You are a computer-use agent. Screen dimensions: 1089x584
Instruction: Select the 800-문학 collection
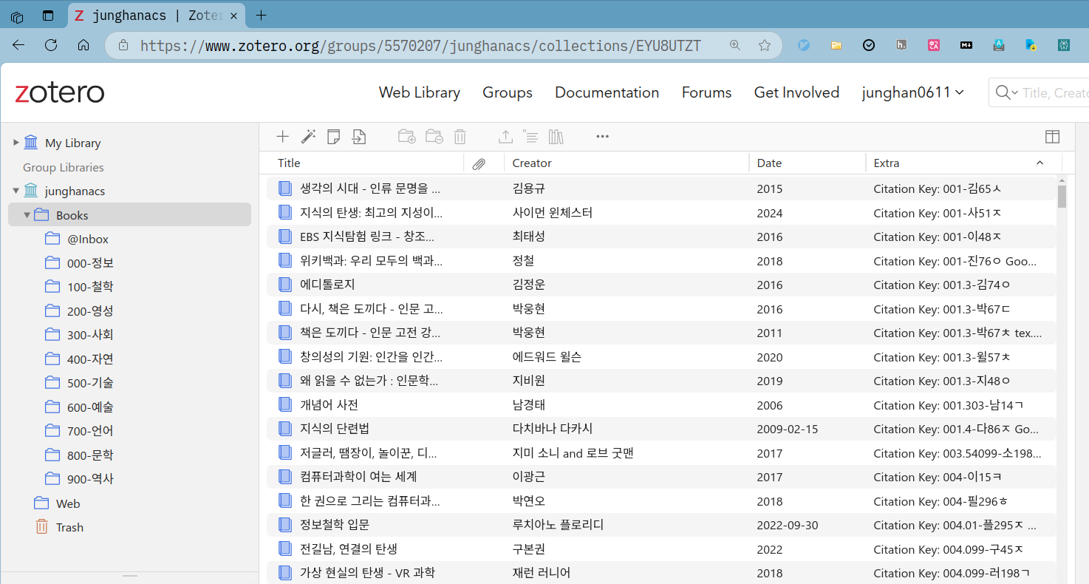[x=90, y=455]
